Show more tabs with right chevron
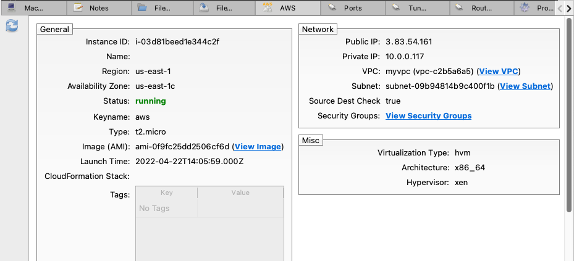The width and height of the screenshot is (574, 261). click(569, 9)
